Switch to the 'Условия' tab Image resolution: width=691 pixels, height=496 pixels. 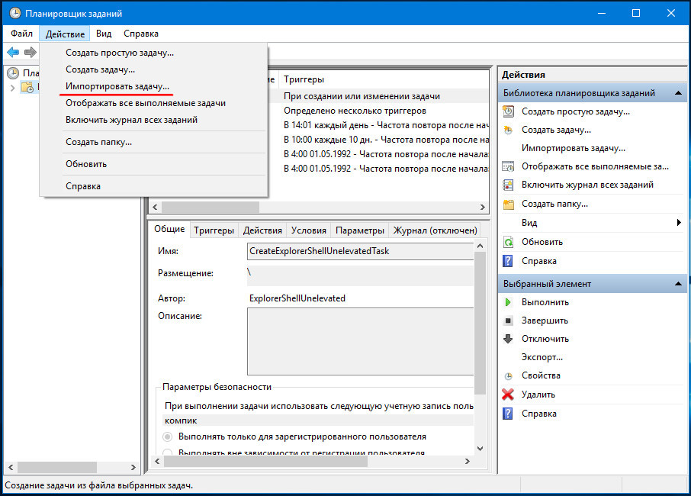(x=309, y=230)
